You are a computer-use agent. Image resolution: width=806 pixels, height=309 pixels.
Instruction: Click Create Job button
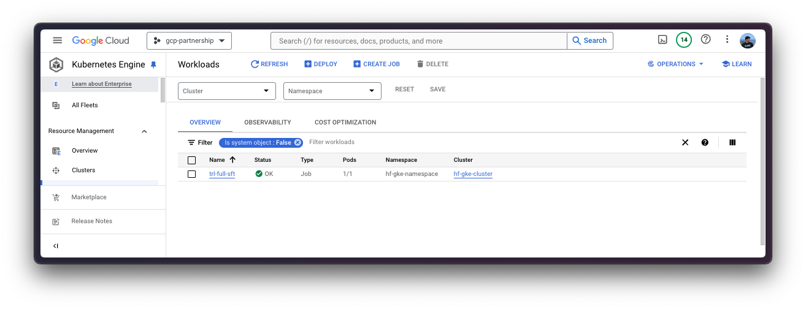tap(377, 64)
